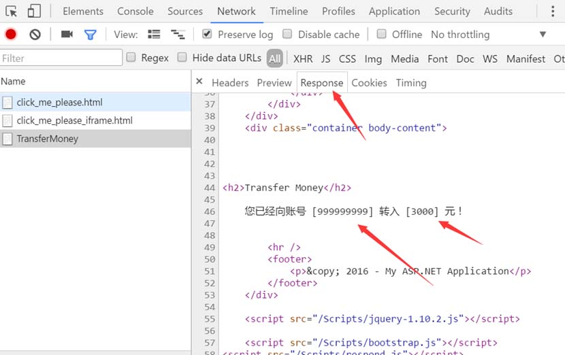Viewport: 565px width, 355px height.
Task: Filter requests by JS
Action: (326, 58)
